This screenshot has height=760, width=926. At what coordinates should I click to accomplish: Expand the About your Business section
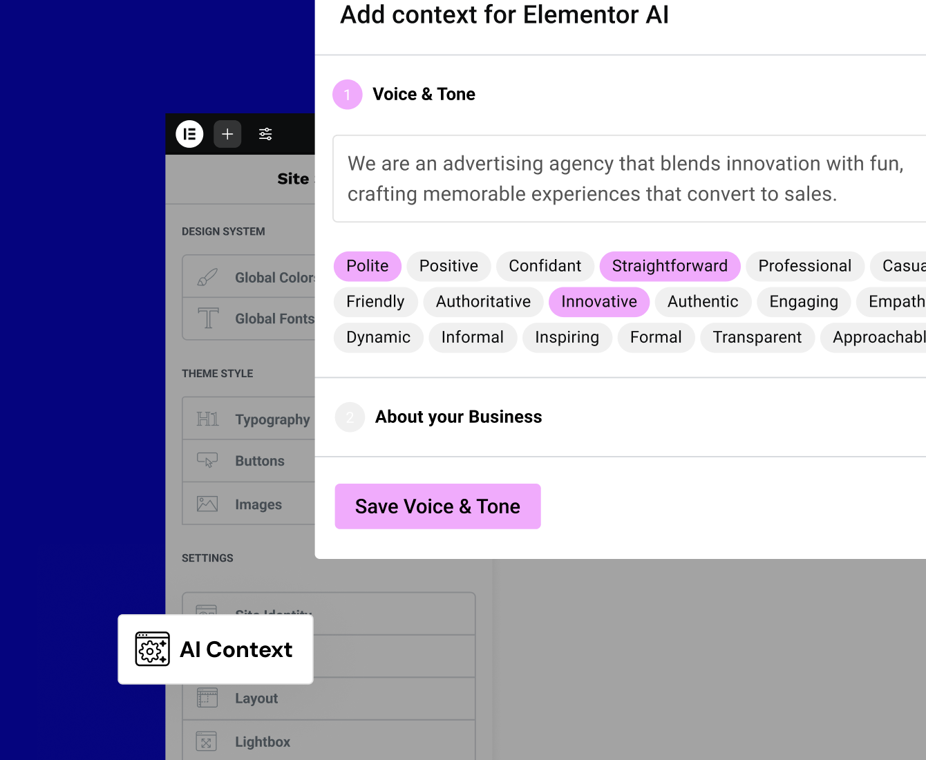458,417
